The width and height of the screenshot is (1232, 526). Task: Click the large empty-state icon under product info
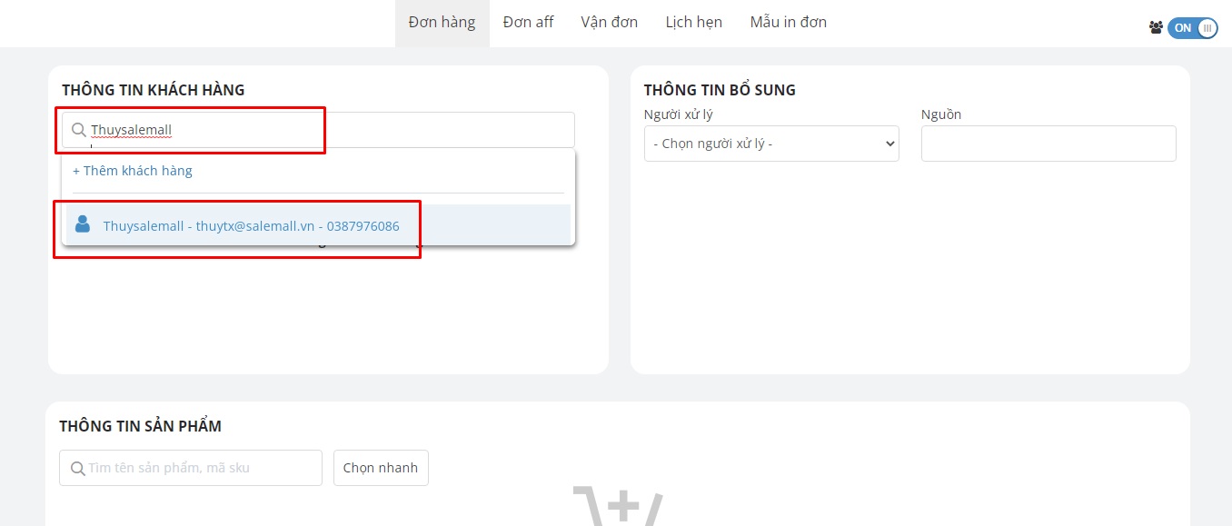[x=618, y=507]
